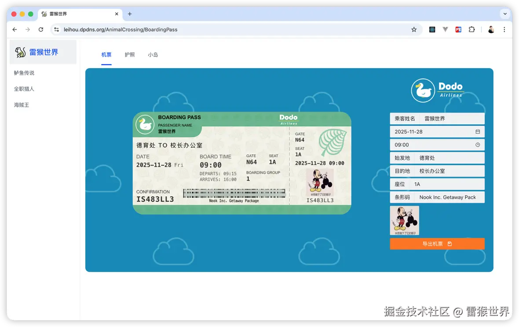This screenshot has width=519, height=327.
Task: Click the page reload icon
Action: (41, 29)
